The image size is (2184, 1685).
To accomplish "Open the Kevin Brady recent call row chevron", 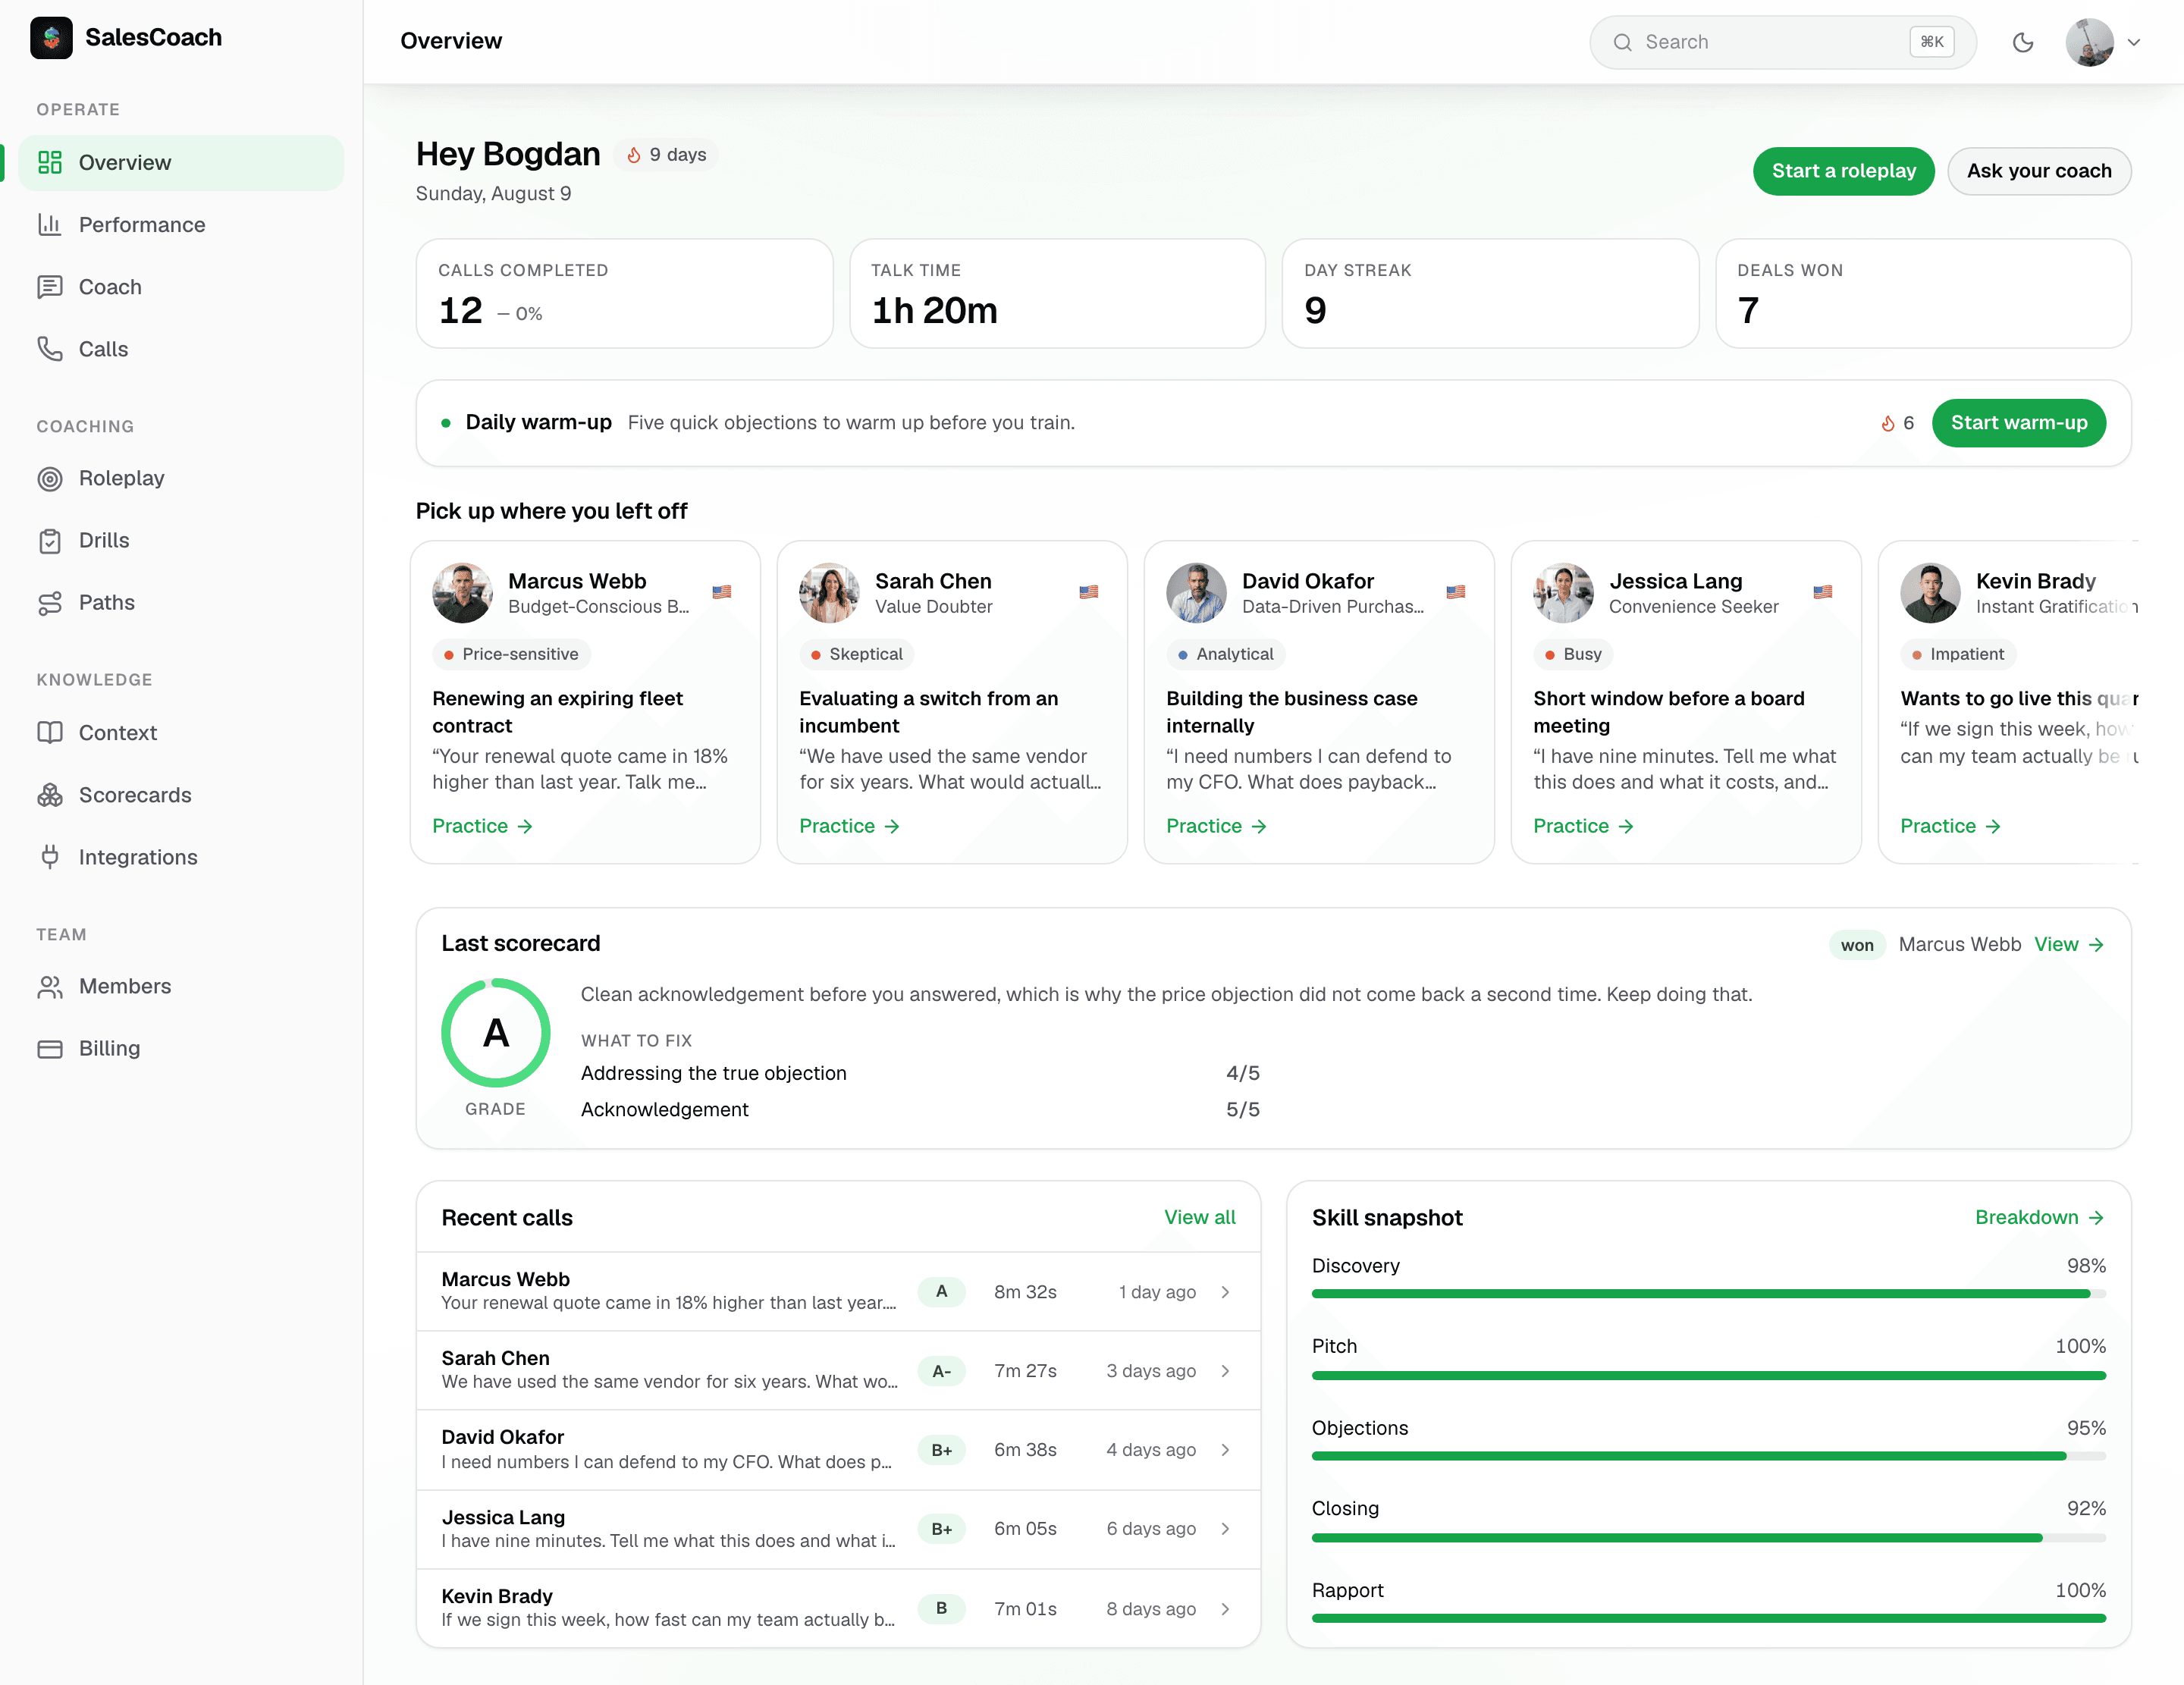I will (1225, 1609).
